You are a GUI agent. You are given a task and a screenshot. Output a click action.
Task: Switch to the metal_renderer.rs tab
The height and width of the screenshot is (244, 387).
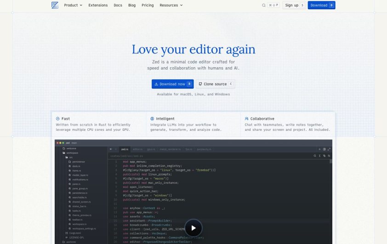170,149
